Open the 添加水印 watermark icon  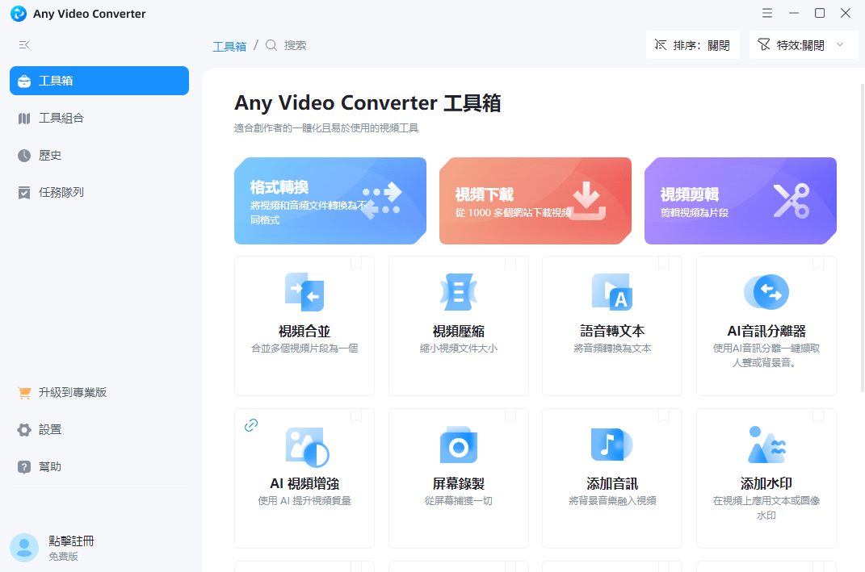[x=766, y=445]
